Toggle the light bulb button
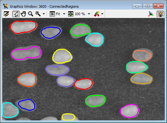 coord(160,14)
